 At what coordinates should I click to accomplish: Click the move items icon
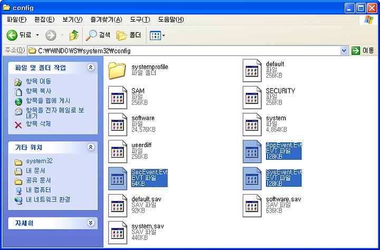[x=18, y=82]
